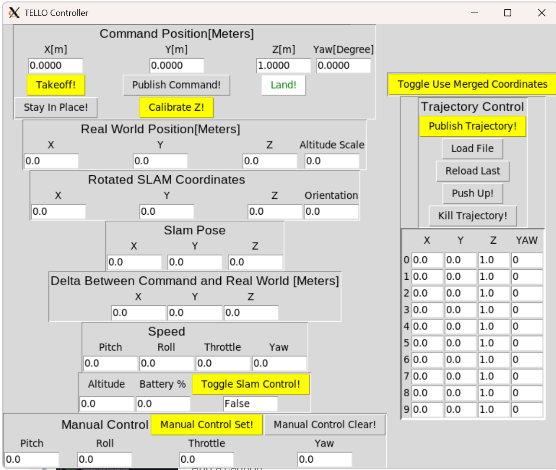Viewport: 556px width, 470px height.
Task: Click Real World Position X field
Action: (x=51, y=161)
